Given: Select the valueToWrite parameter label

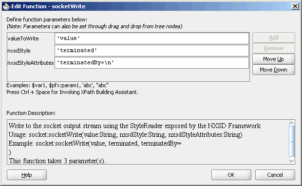Looking at the screenshot, I should pos(23,38).
